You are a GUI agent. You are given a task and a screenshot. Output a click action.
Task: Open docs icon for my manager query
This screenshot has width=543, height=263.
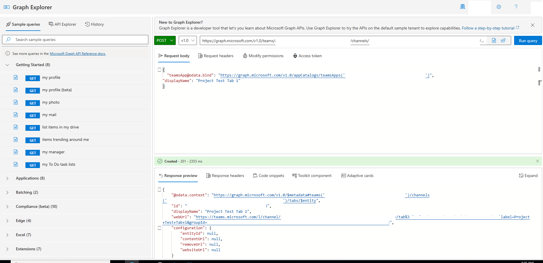[16, 152]
